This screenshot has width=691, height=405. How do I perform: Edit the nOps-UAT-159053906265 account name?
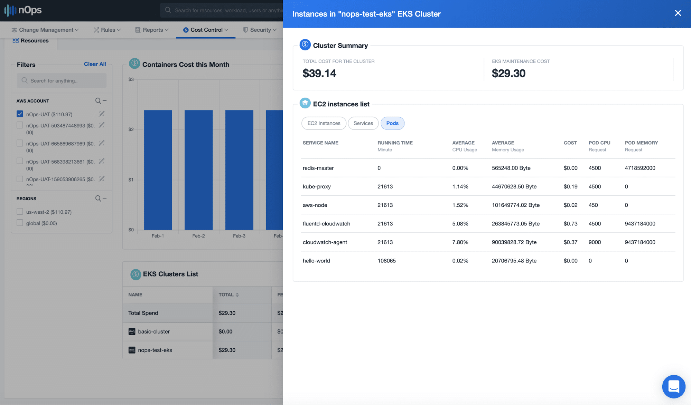click(x=102, y=179)
